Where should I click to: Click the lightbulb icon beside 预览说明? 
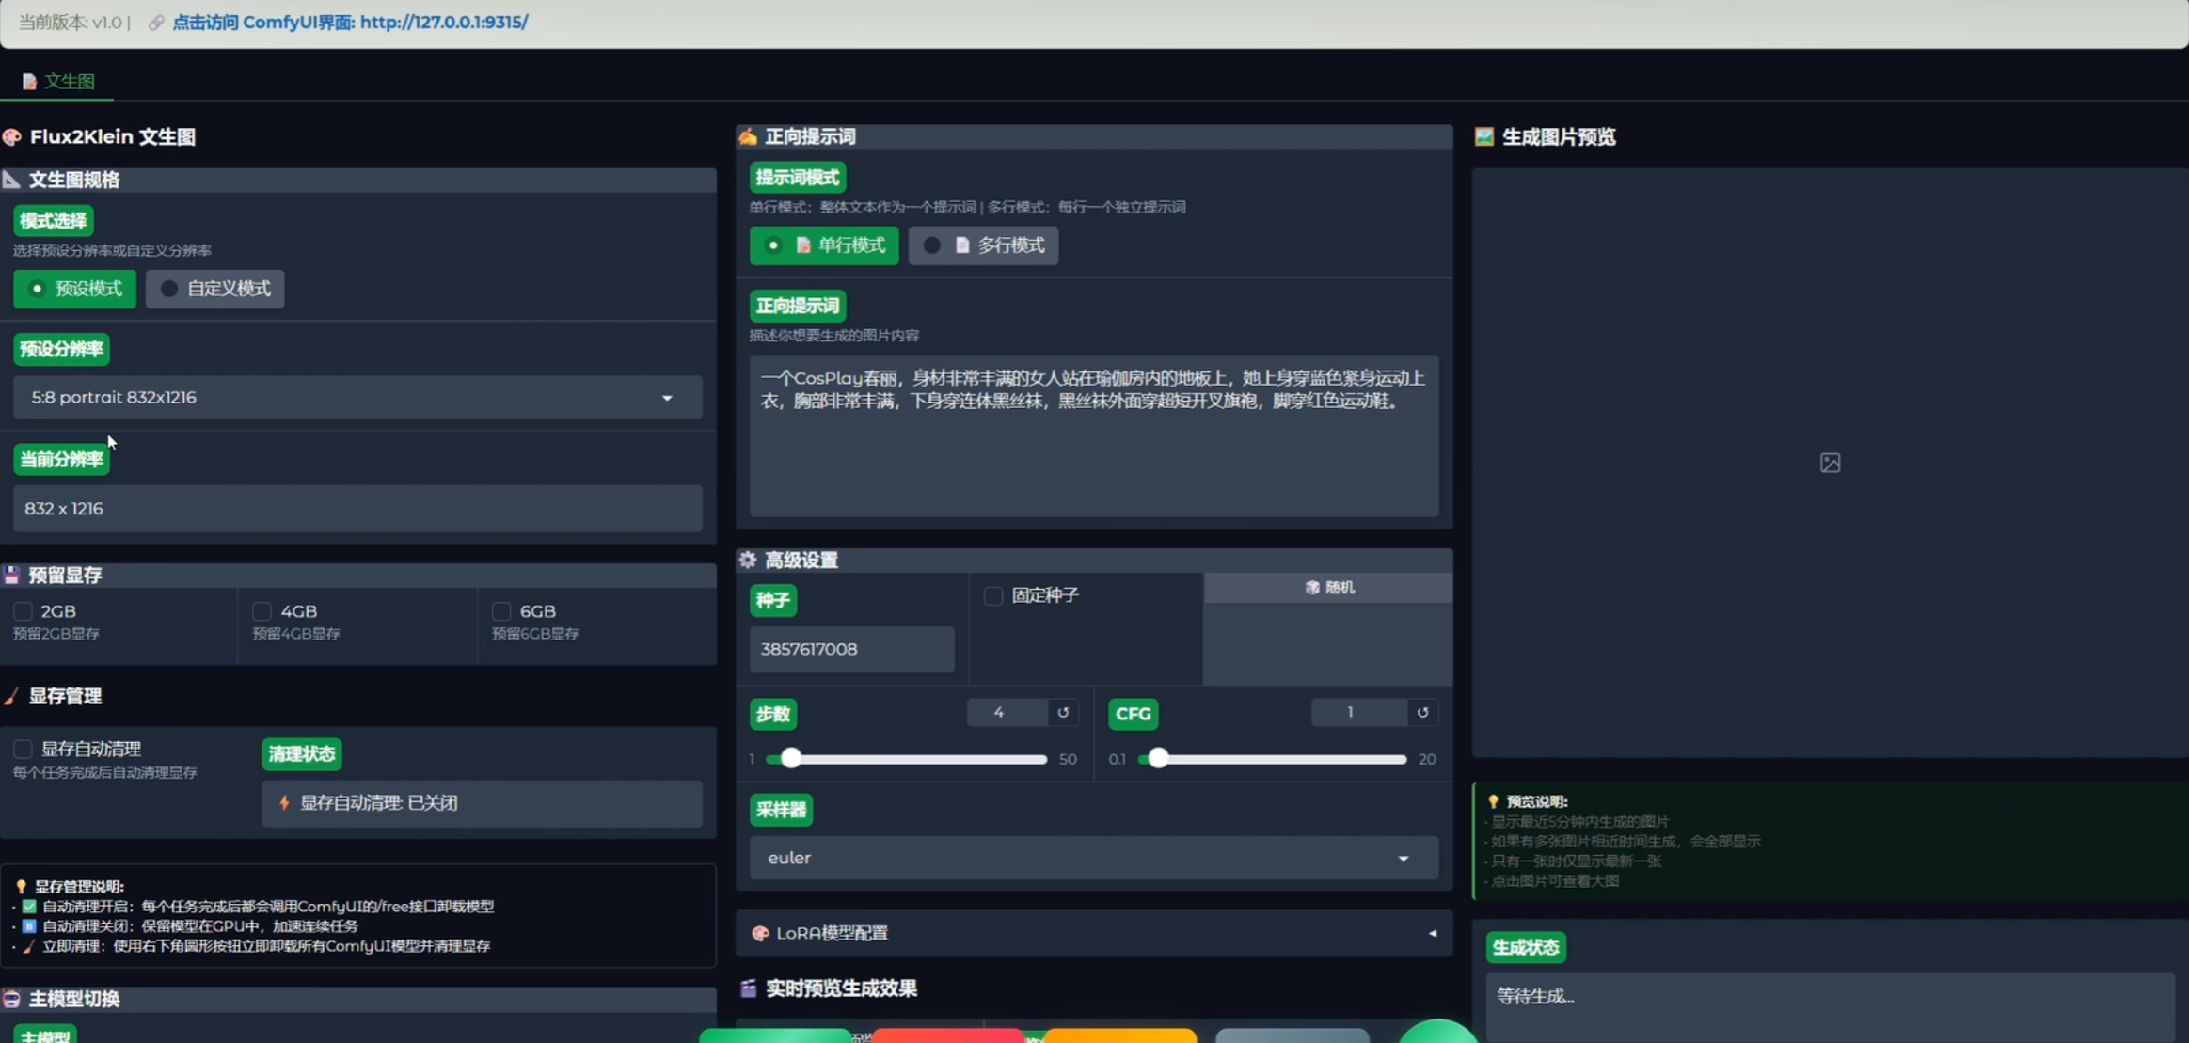(x=1493, y=801)
